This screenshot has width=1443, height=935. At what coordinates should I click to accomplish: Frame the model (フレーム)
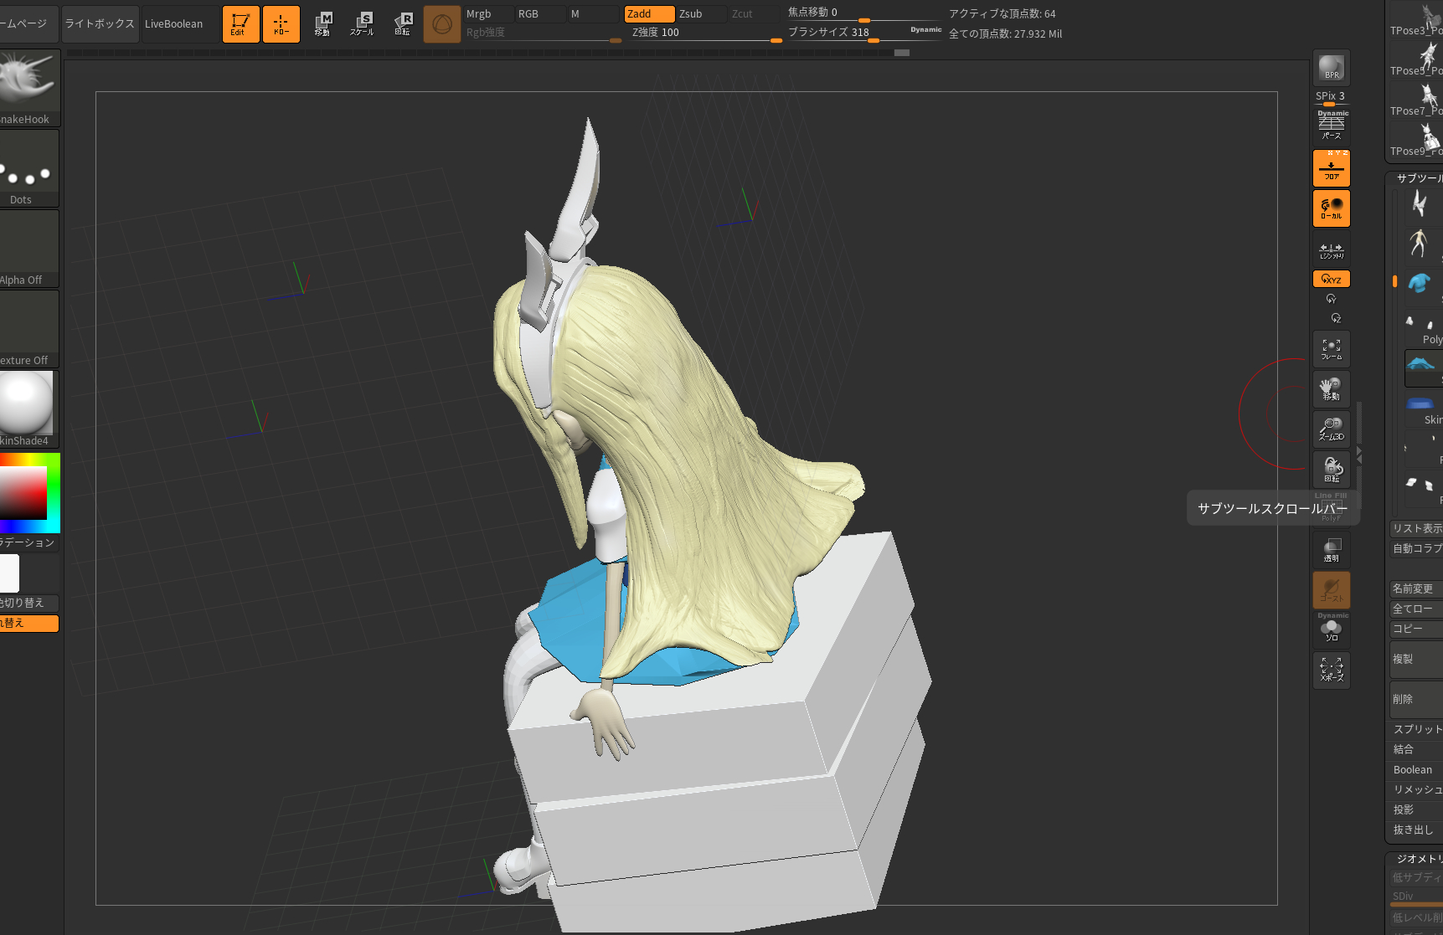point(1331,349)
